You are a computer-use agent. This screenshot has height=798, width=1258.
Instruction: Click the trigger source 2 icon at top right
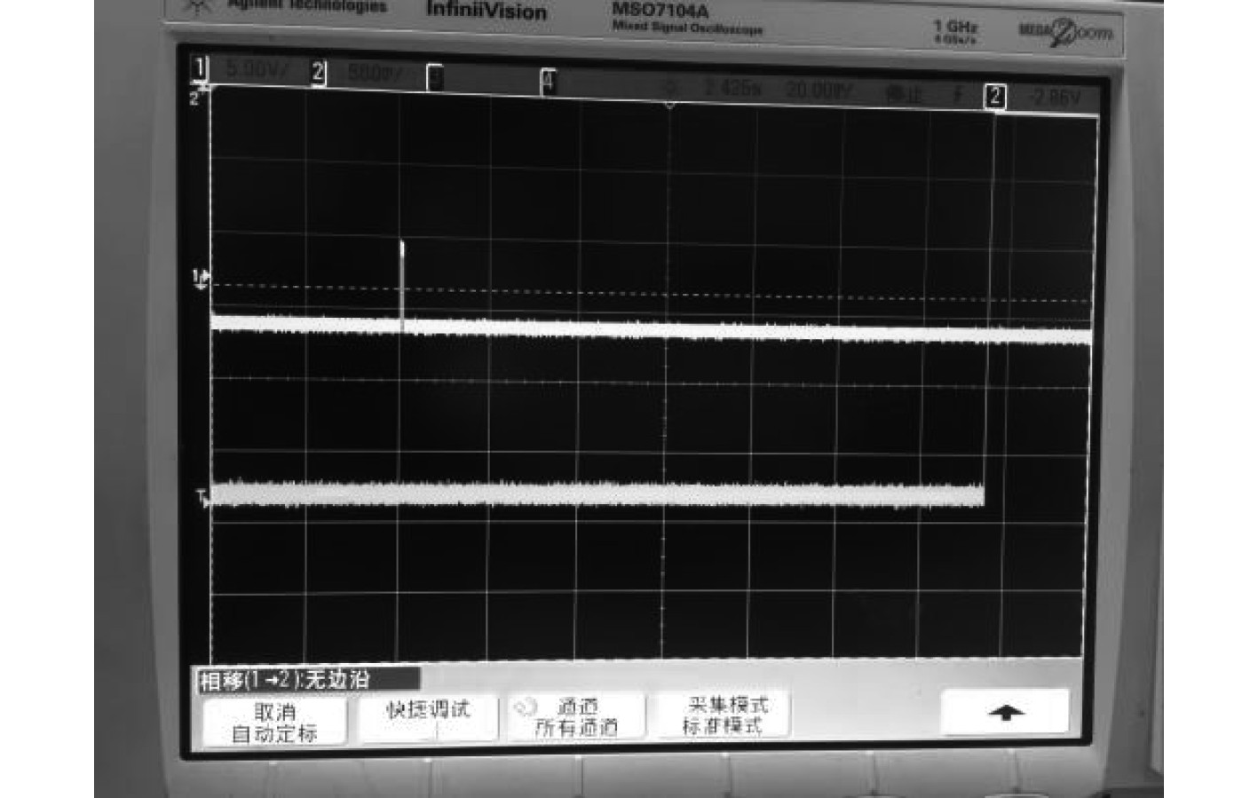(x=995, y=96)
